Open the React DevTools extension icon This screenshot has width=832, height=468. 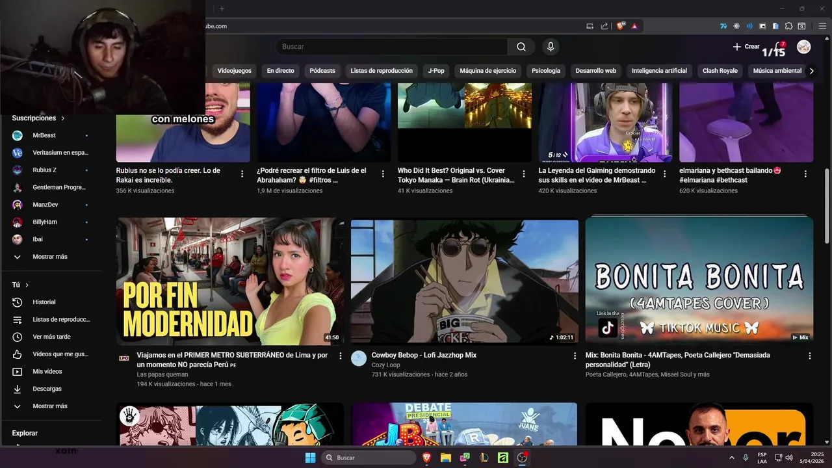coord(736,26)
